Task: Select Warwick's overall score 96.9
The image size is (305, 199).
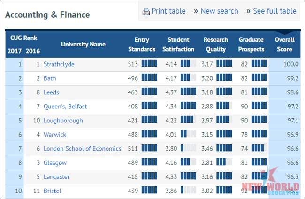Action: coord(293,135)
